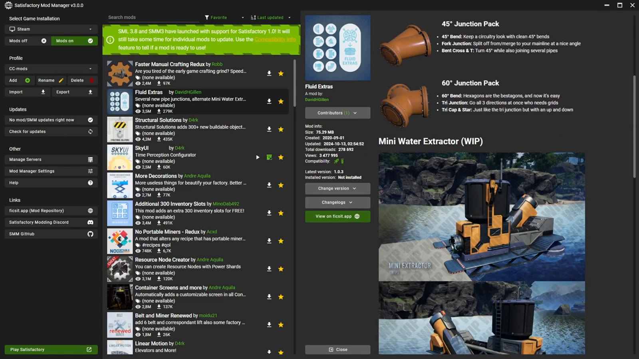Image resolution: width=639 pixels, height=359 pixels.
Task: Import a profile
Action: (28, 92)
